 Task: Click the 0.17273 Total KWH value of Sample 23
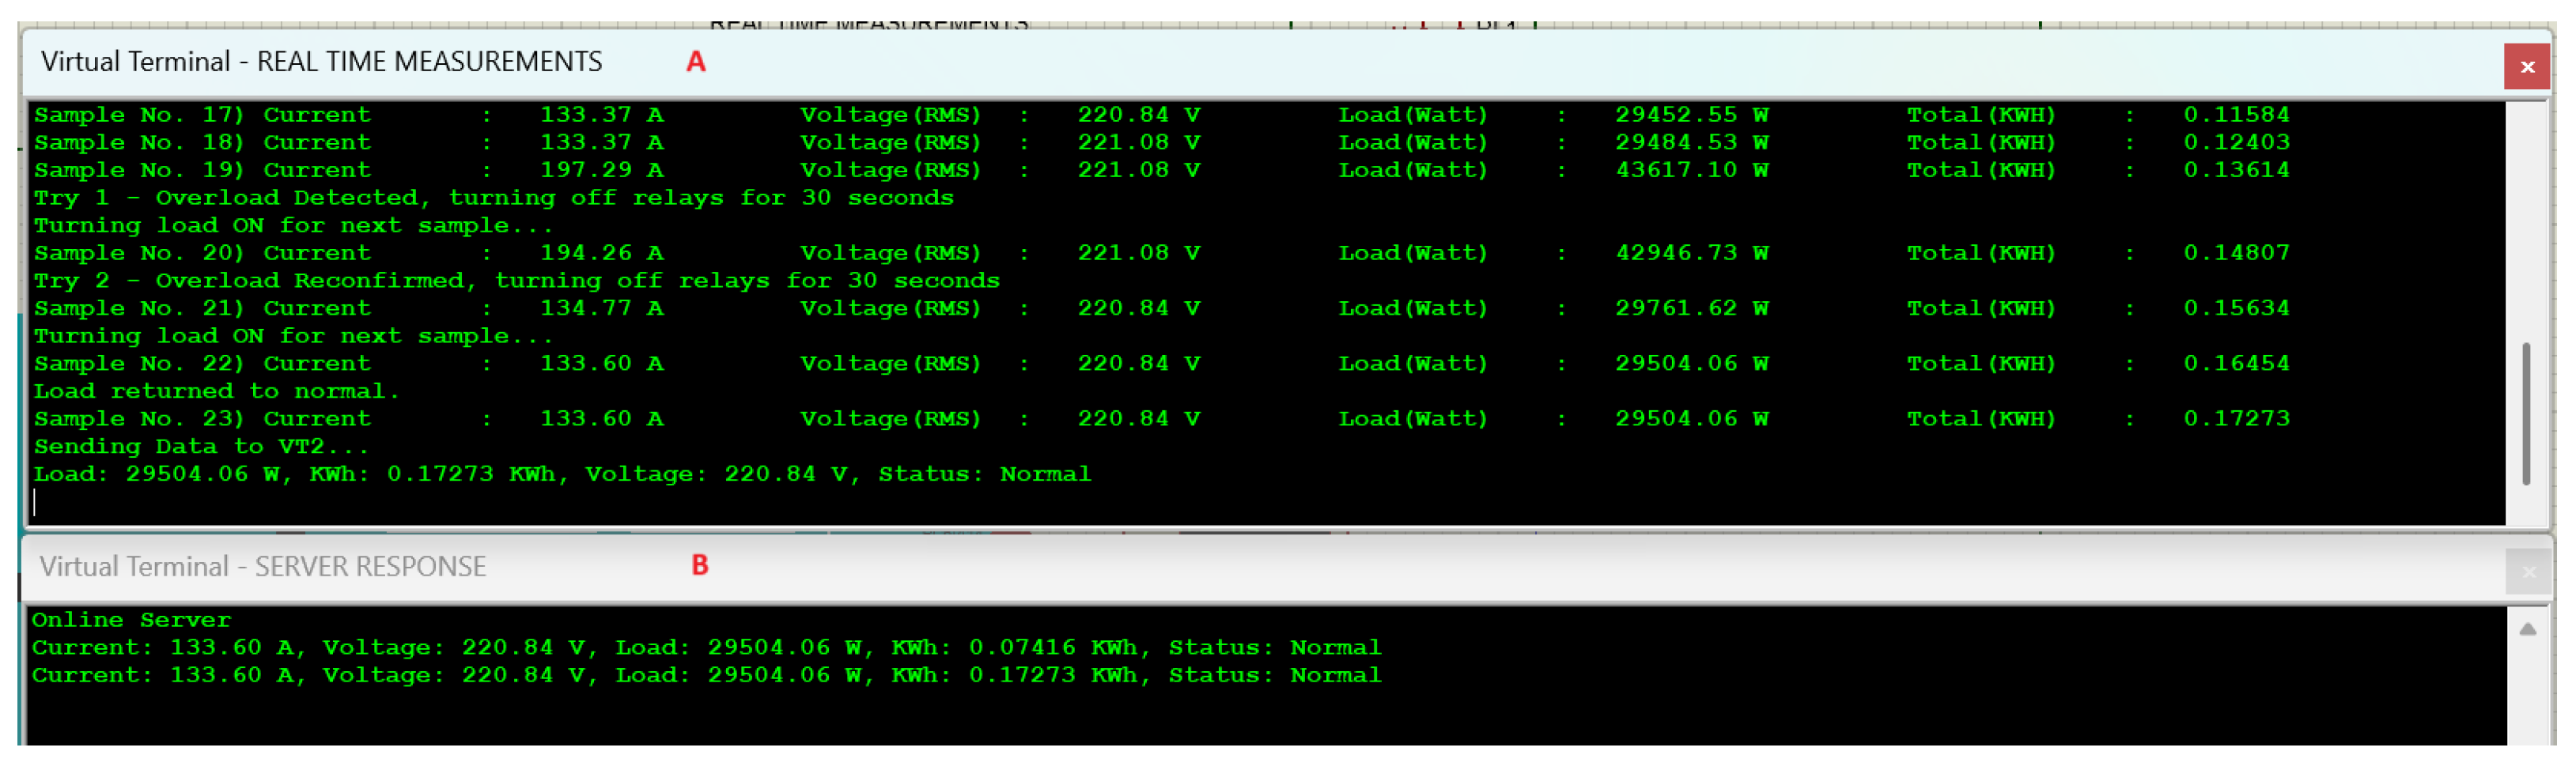tap(2236, 419)
